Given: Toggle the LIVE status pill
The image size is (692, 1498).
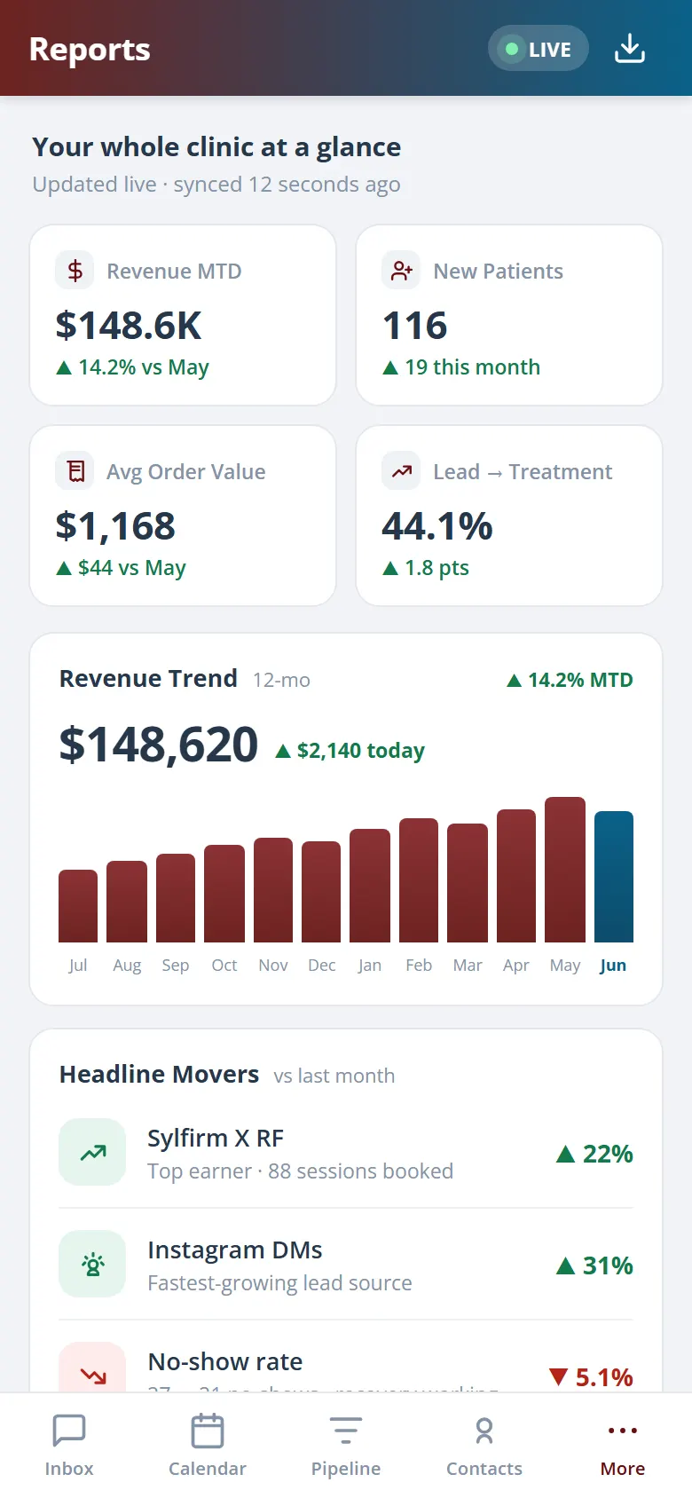Looking at the screenshot, I should [x=539, y=49].
